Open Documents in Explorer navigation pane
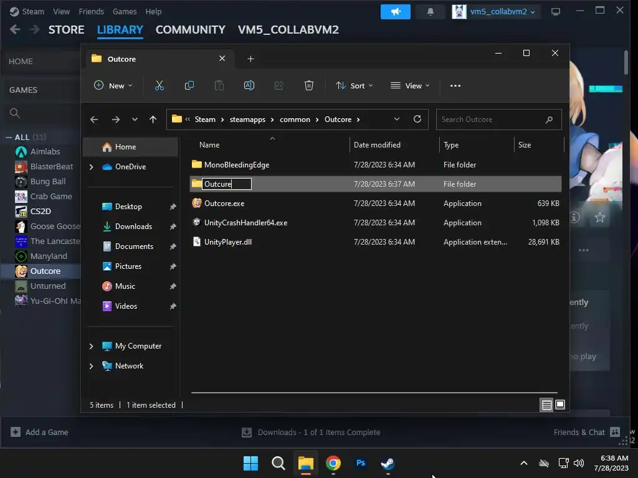 coord(135,246)
